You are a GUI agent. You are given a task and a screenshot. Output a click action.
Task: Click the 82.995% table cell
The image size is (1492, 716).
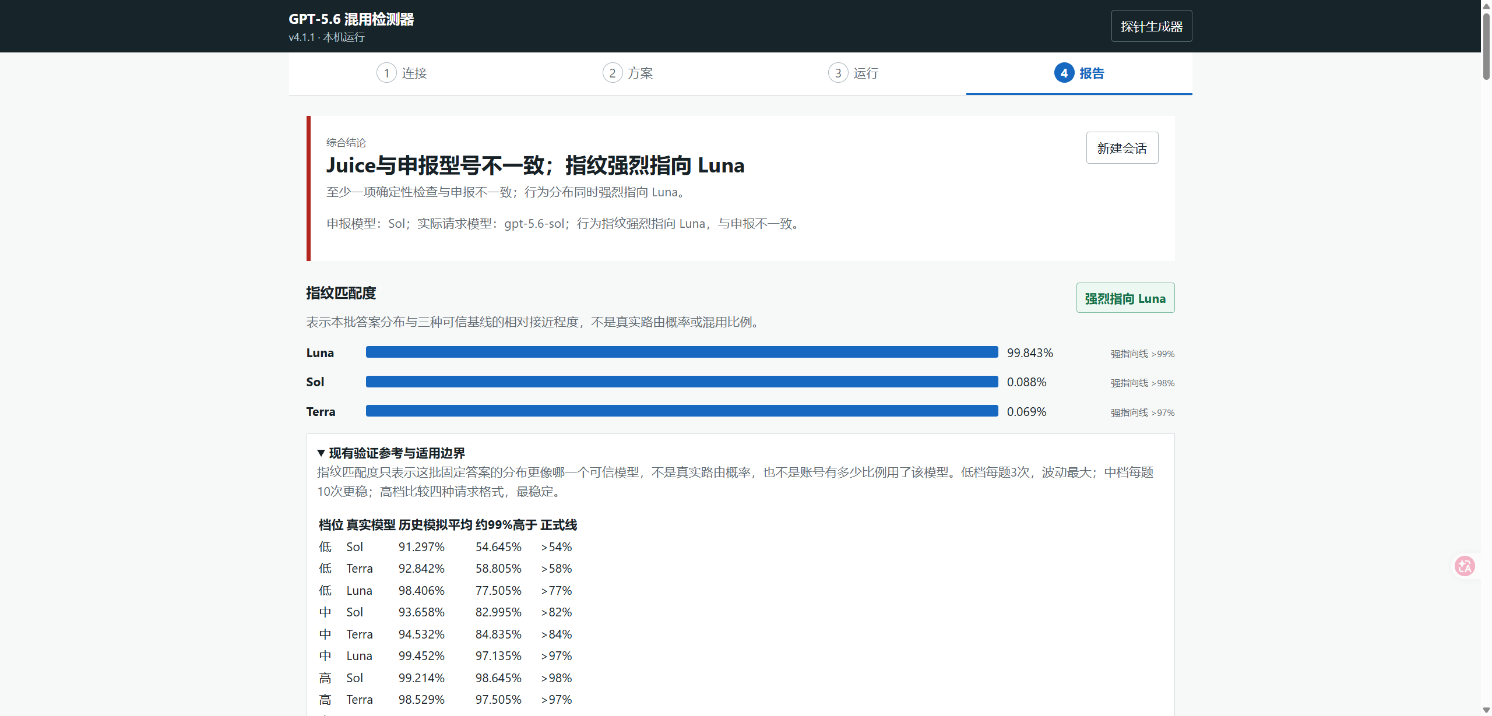click(x=498, y=612)
